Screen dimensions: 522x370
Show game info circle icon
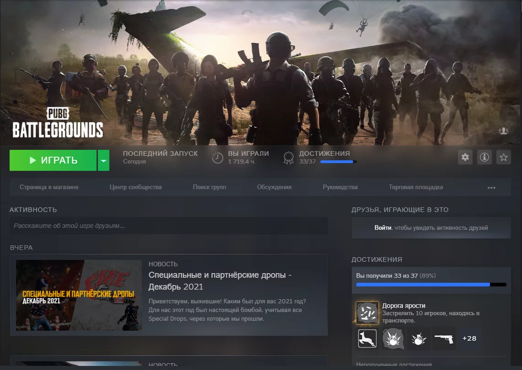[484, 157]
